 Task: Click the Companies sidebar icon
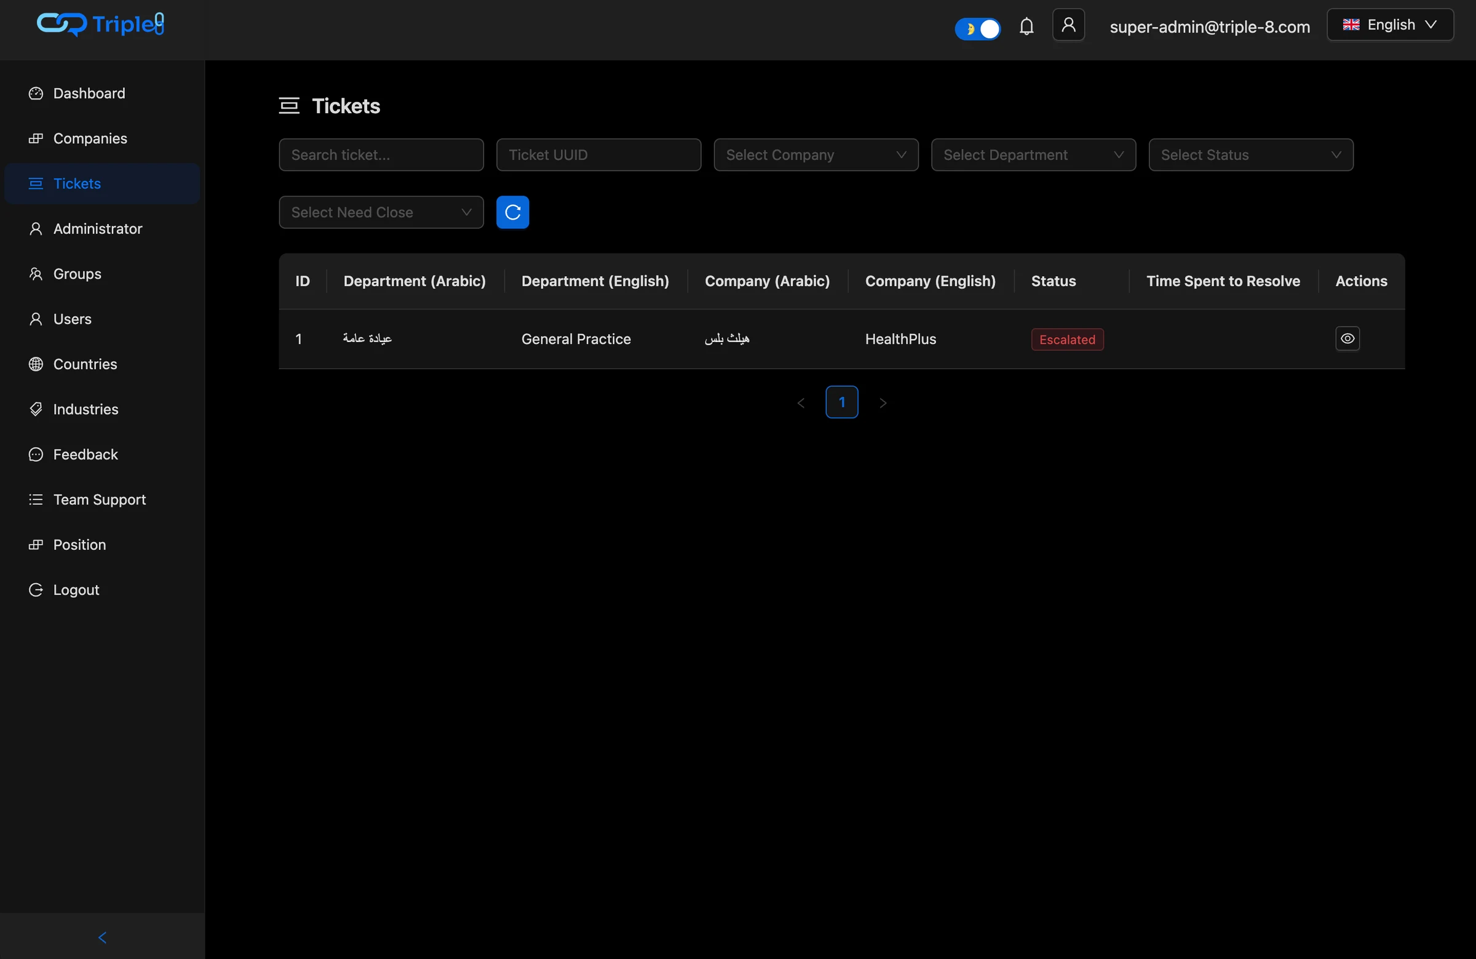tap(36, 138)
